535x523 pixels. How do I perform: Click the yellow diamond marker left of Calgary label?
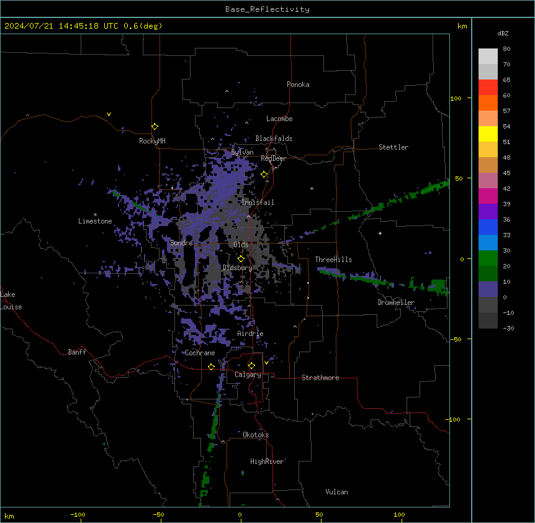pos(211,366)
